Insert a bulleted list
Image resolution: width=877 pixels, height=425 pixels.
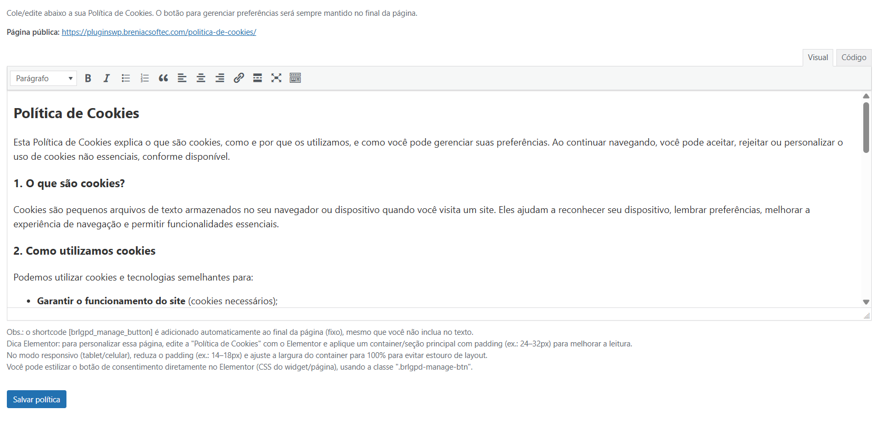click(126, 78)
